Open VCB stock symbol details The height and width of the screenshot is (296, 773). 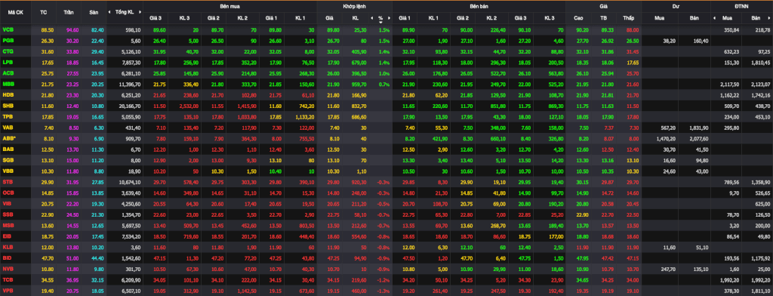click(x=8, y=30)
